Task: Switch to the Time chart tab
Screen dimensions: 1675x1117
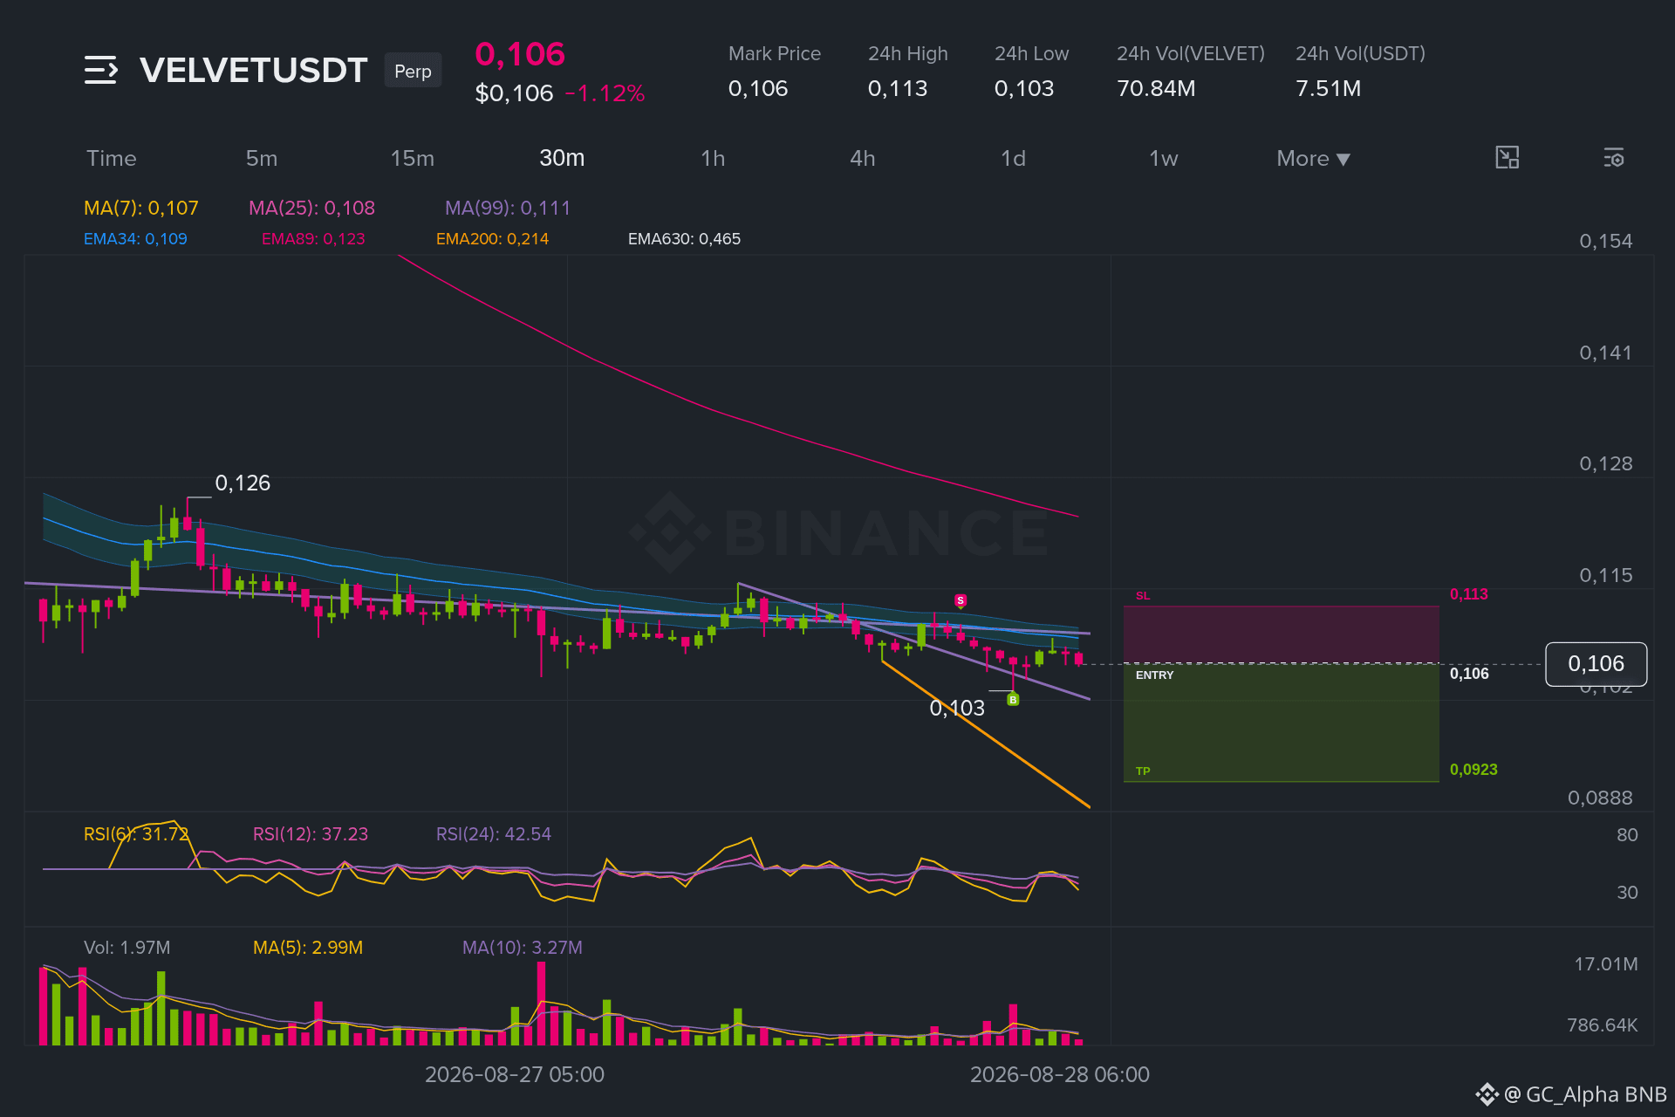Action: [x=112, y=159]
